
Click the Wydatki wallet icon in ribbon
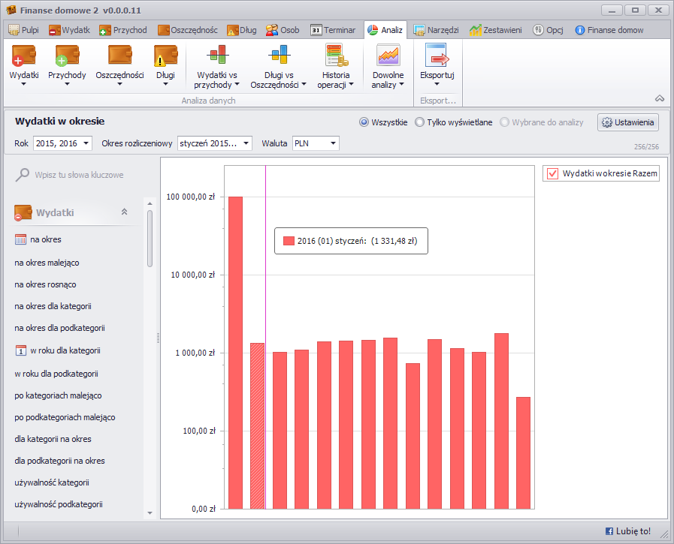click(23, 56)
